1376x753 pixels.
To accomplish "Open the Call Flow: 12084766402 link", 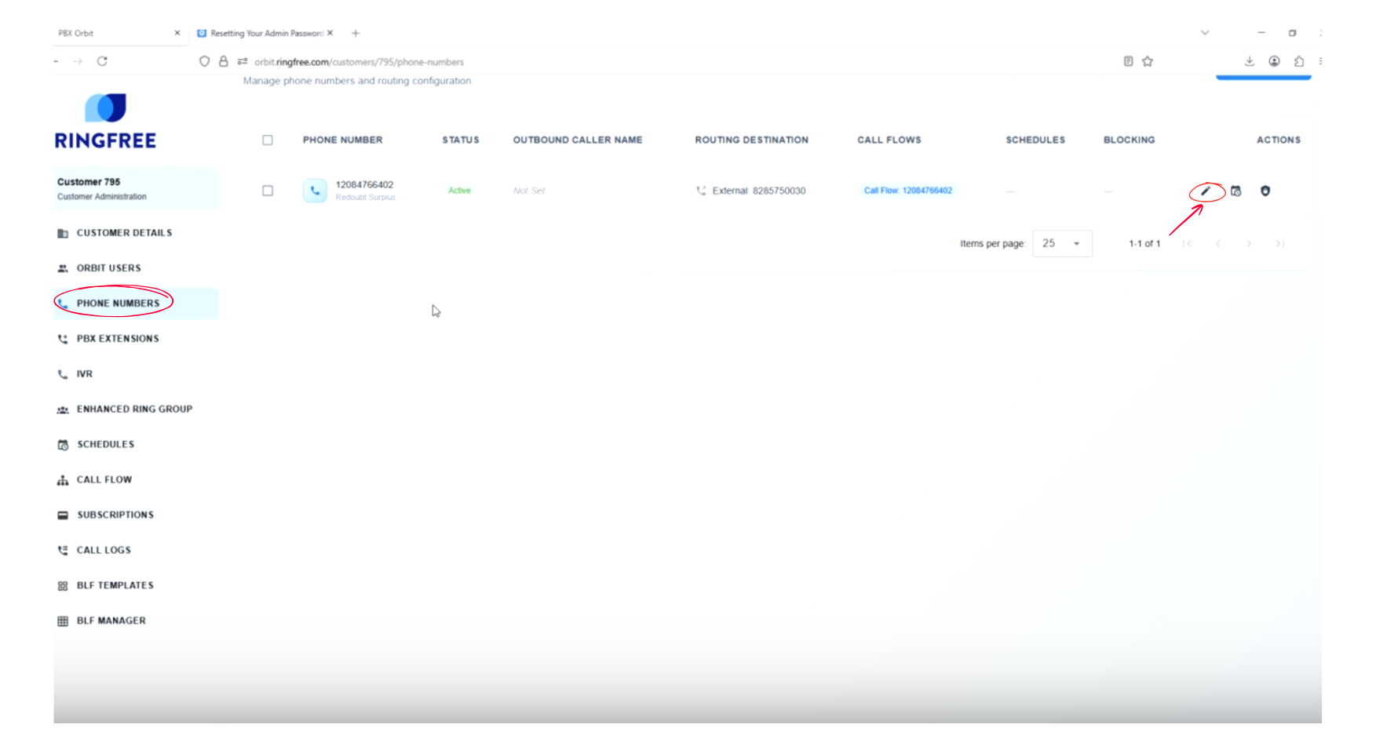I will (907, 191).
